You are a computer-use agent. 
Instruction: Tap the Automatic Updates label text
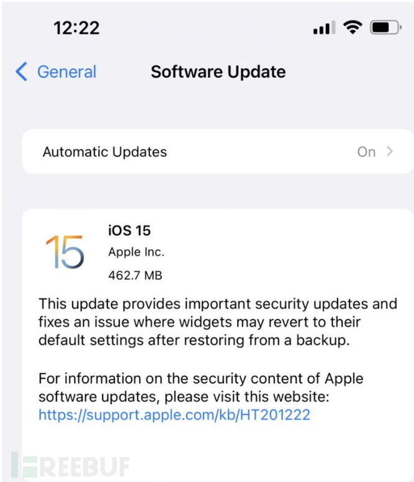point(104,152)
